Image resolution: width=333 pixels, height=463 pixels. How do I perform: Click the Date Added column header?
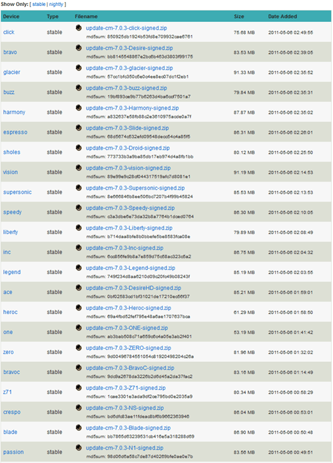[x=282, y=17]
